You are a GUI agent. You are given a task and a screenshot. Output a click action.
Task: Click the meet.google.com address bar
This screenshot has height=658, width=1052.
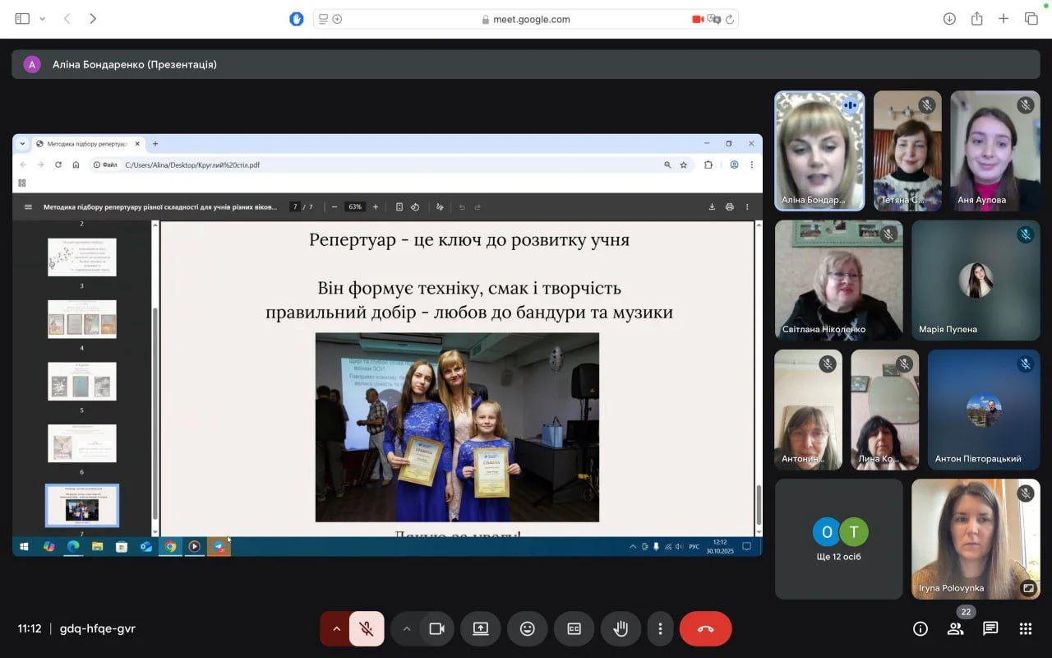pos(526,19)
